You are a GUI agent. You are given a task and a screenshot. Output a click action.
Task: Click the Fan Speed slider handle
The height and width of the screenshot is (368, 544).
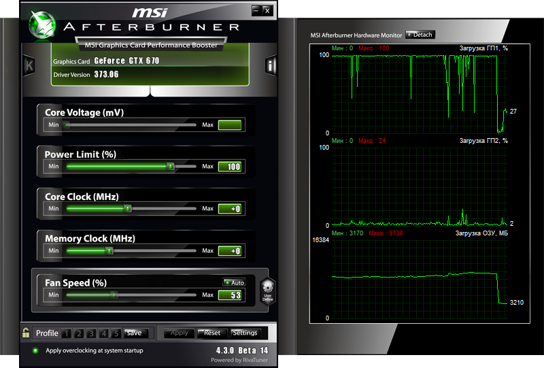(114, 295)
